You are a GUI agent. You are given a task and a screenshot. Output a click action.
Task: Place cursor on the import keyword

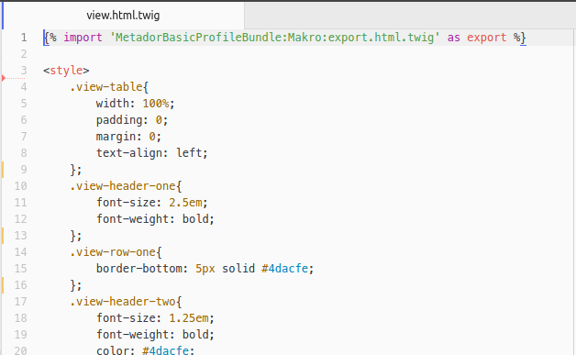pyautogui.click(x=83, y=38)
